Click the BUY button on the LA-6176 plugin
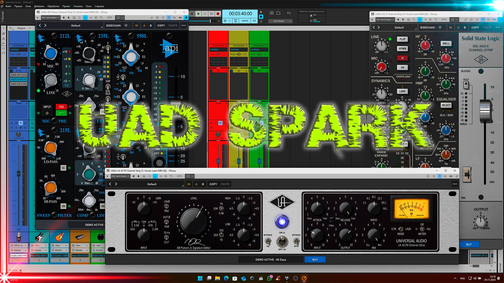 (x=315, y=259)
